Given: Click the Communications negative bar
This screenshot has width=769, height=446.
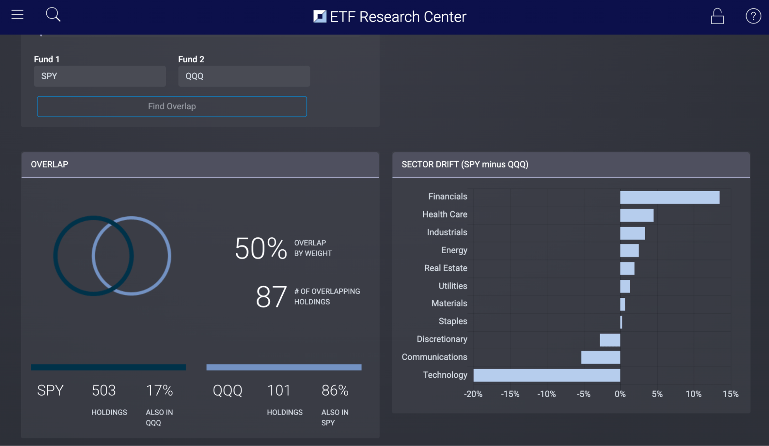Looking at the screenshot, I should click(x=601, y=357).
